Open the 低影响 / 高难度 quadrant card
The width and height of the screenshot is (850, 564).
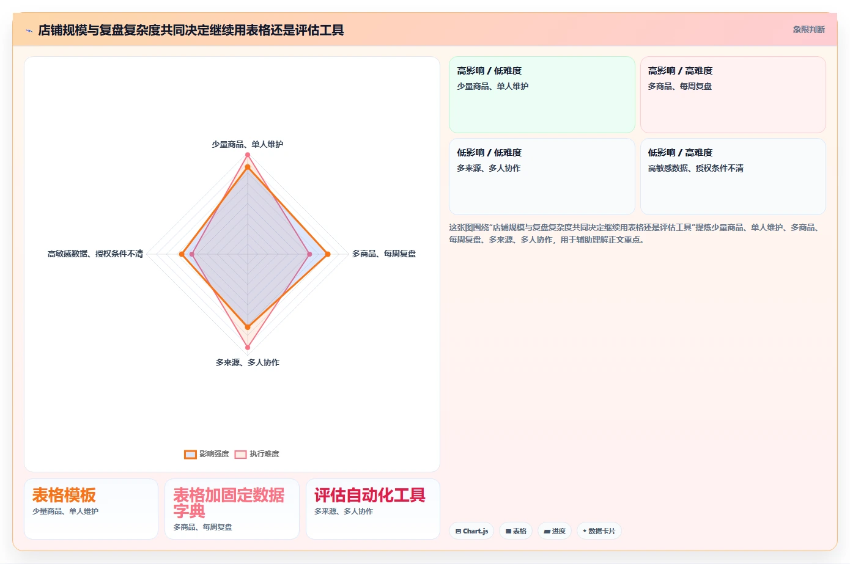click(733, 177)
